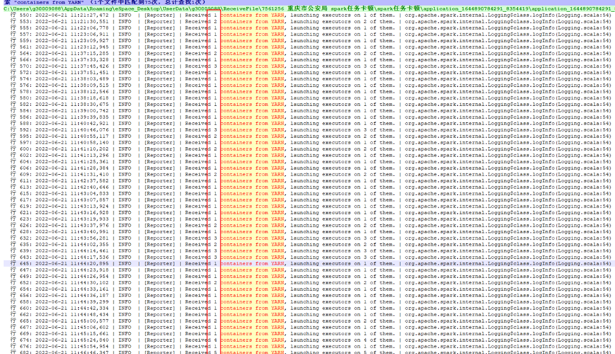
Task: Go to result row for line 665
Action: [x=309, y=321]
